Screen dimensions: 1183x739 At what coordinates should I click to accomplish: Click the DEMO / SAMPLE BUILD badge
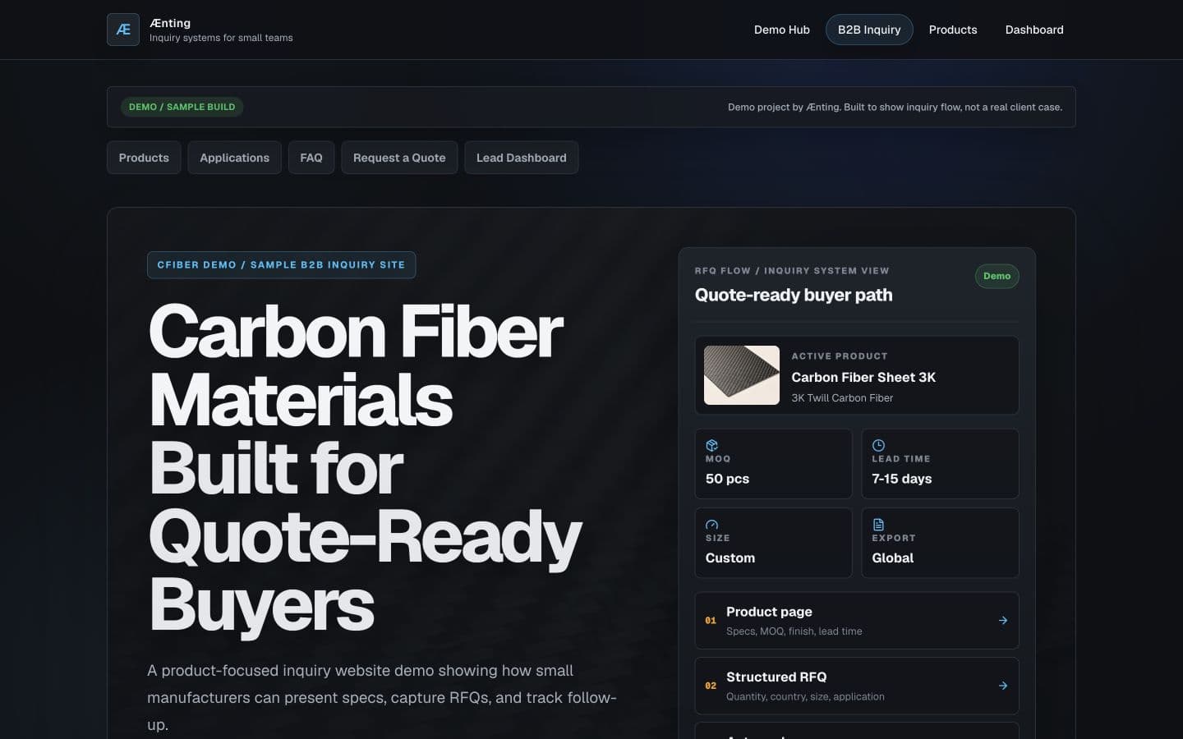(182, 107)
